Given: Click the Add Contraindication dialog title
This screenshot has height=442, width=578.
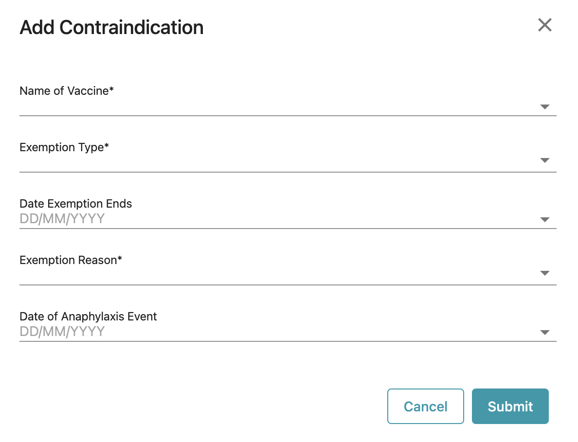Looking at the screenshot, I should coord(111,27).
